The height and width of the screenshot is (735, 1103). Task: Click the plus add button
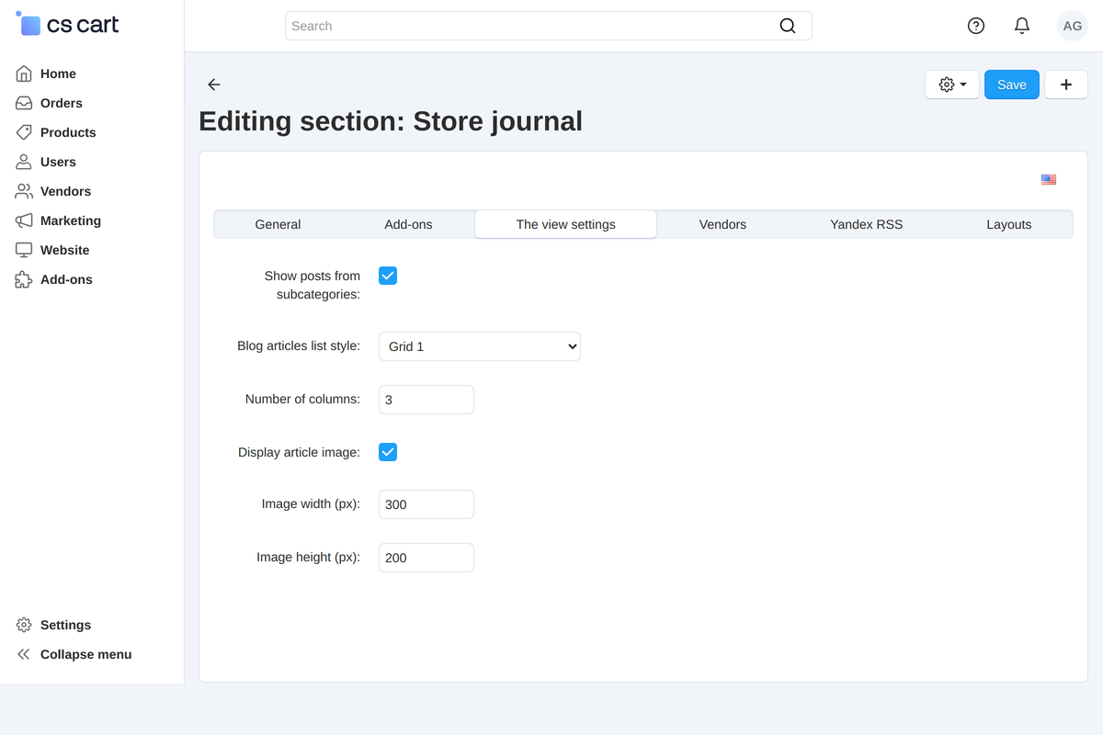coord(1066,85)
